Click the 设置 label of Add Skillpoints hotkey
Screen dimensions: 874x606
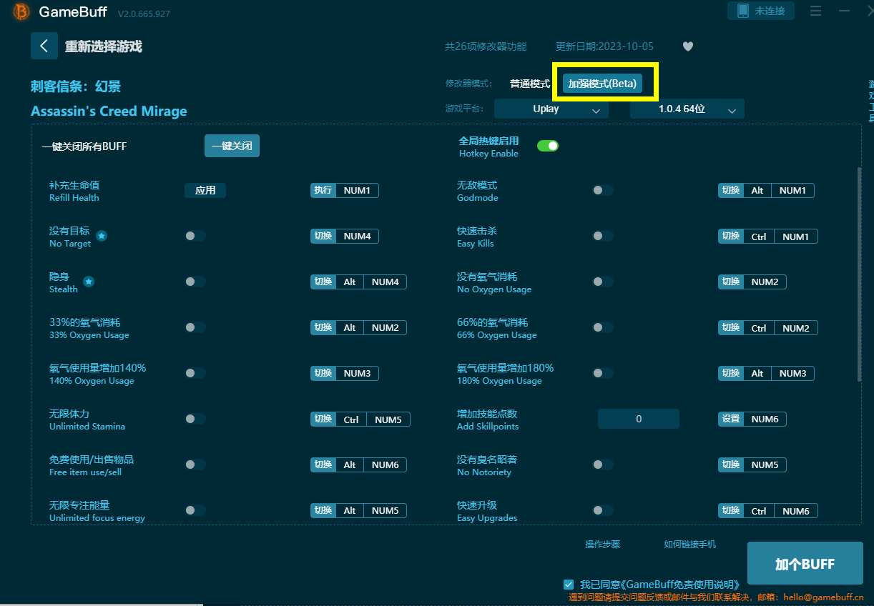[x=731, y=419]
